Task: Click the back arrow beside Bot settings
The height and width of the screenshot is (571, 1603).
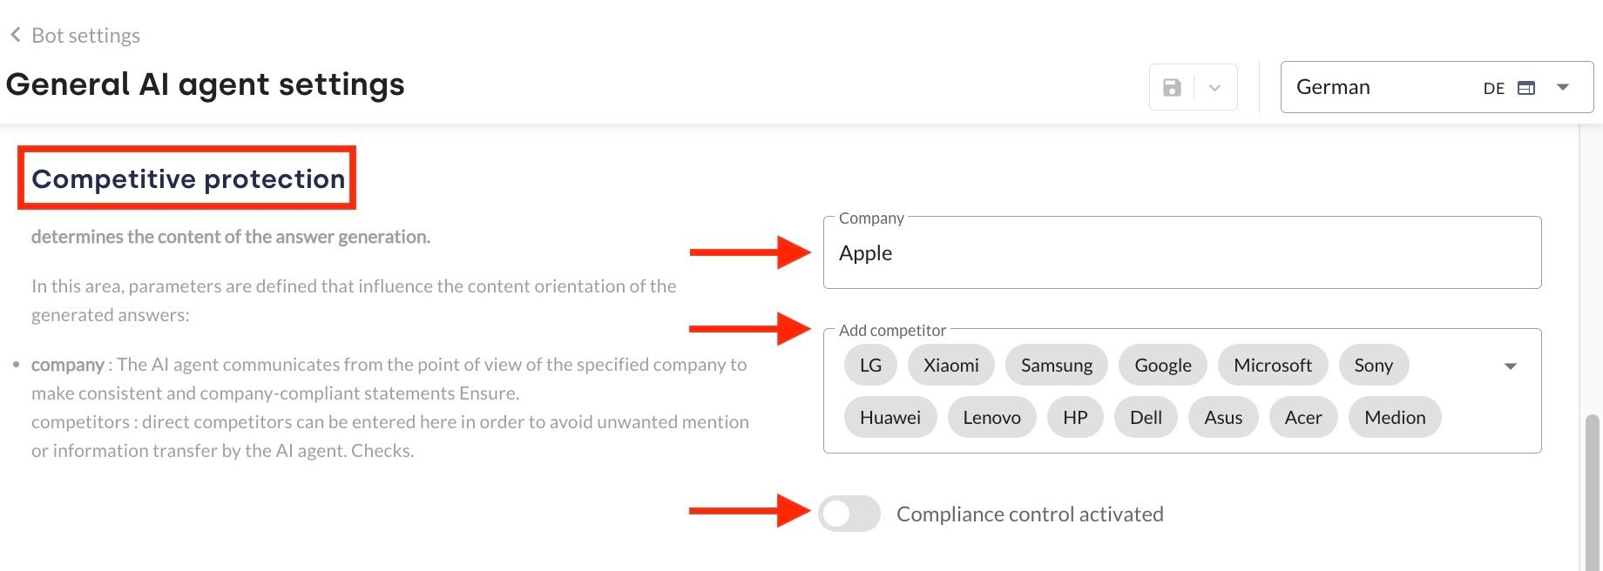Action: [15, 35]
